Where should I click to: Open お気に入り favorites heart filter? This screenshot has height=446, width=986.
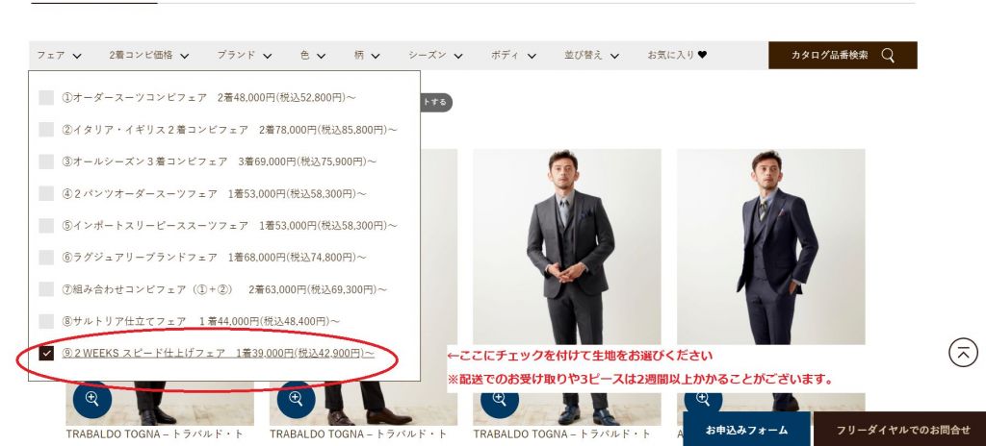coord(677,56)
